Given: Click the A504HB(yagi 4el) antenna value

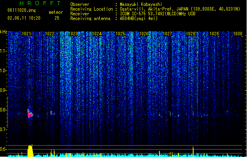Looking at the screenshot, I should (139, 18).
